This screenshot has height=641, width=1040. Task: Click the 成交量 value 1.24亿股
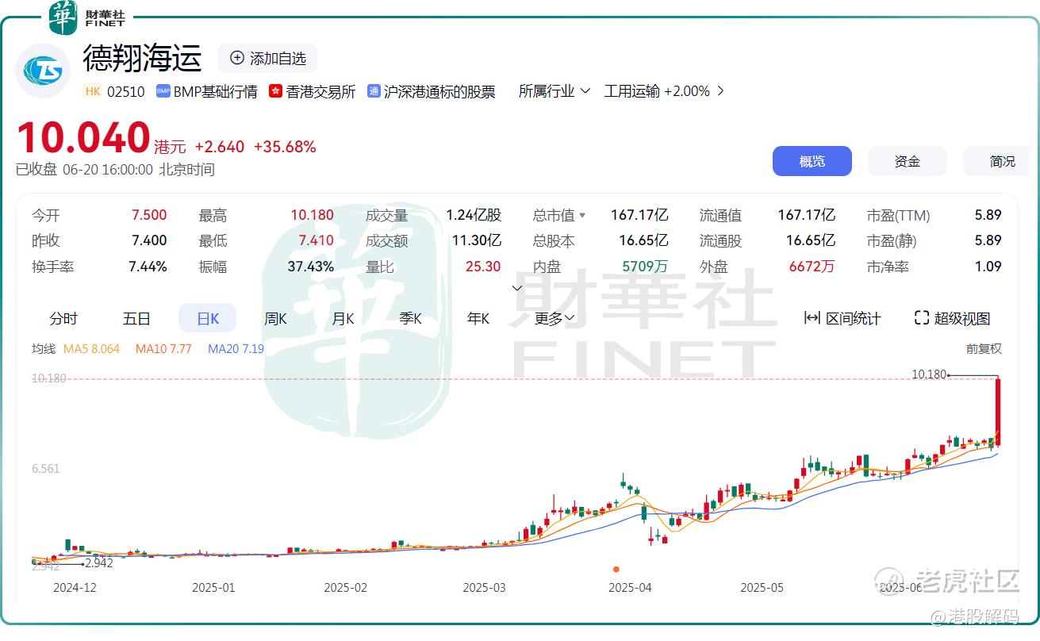pos(474,215)
